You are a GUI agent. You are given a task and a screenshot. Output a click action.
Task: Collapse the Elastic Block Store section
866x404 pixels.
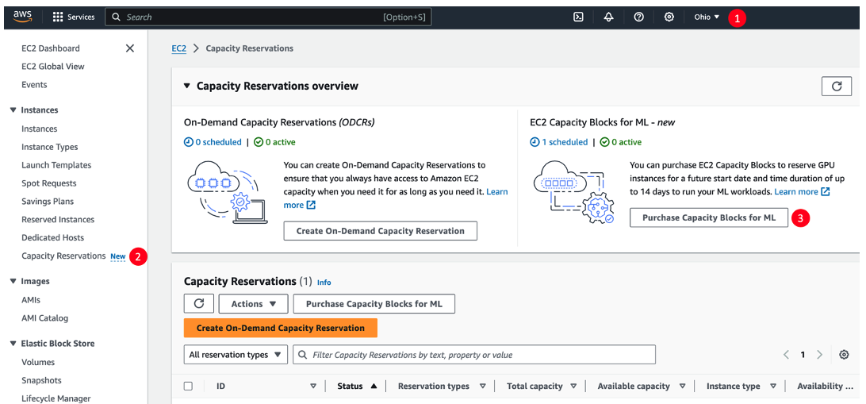[13, 344]
